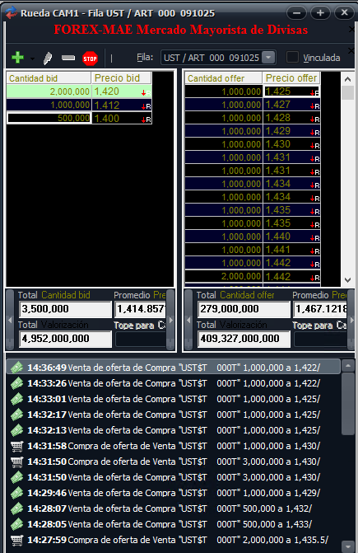The height and width of the screenshot is (553, 358).
Task: Click log list scrollbar up arrow
Action: click(x=348, y=366)
